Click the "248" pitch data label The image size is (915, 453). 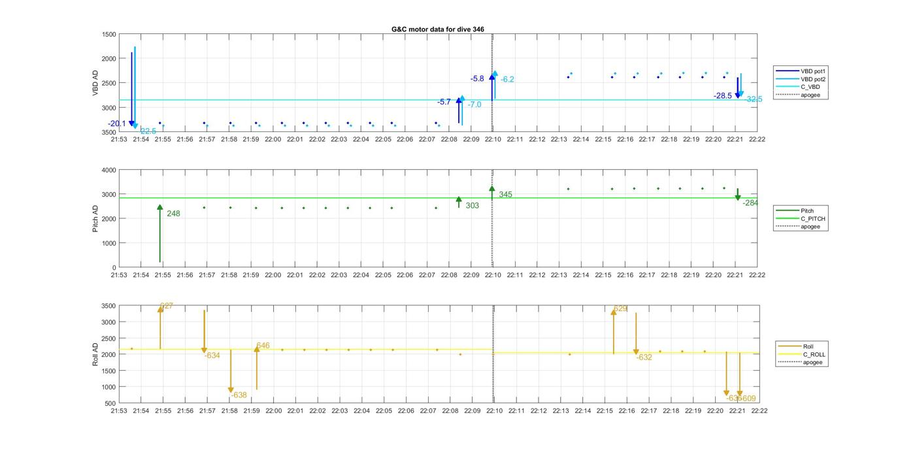[x=173, y=214]
